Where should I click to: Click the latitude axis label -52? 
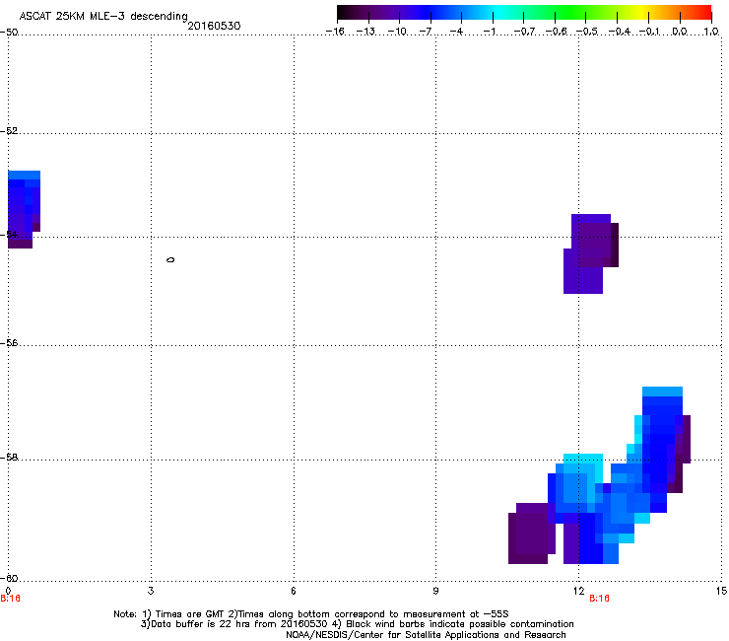click(9, 131)
